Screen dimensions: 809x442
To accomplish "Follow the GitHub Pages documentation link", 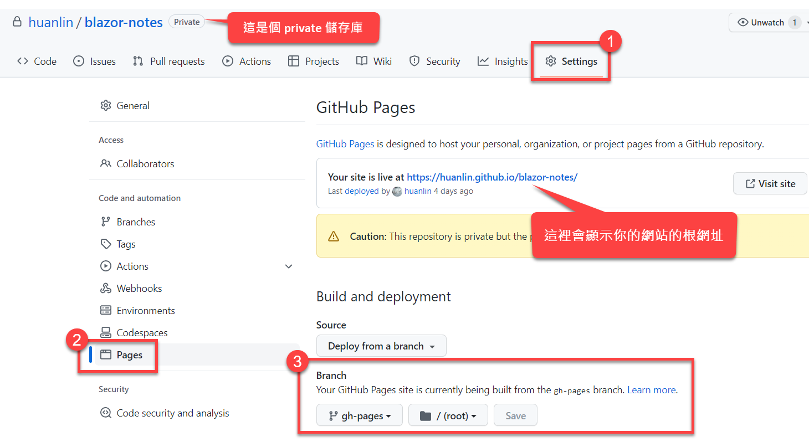I will [345, 144].
